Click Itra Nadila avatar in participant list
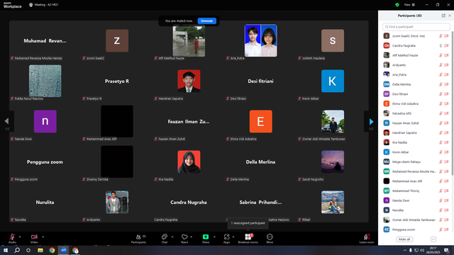 386,142
